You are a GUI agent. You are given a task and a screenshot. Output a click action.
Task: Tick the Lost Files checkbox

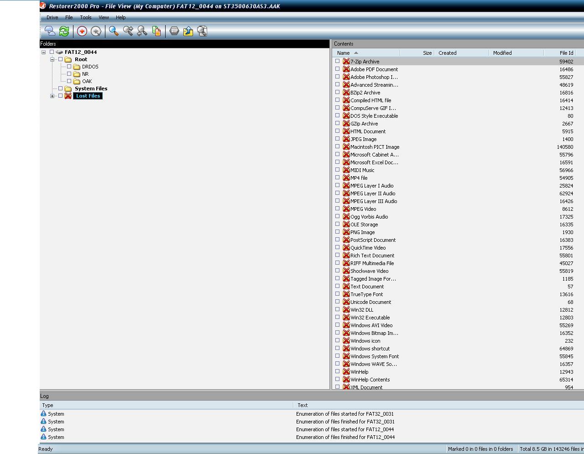coord(60,96)
